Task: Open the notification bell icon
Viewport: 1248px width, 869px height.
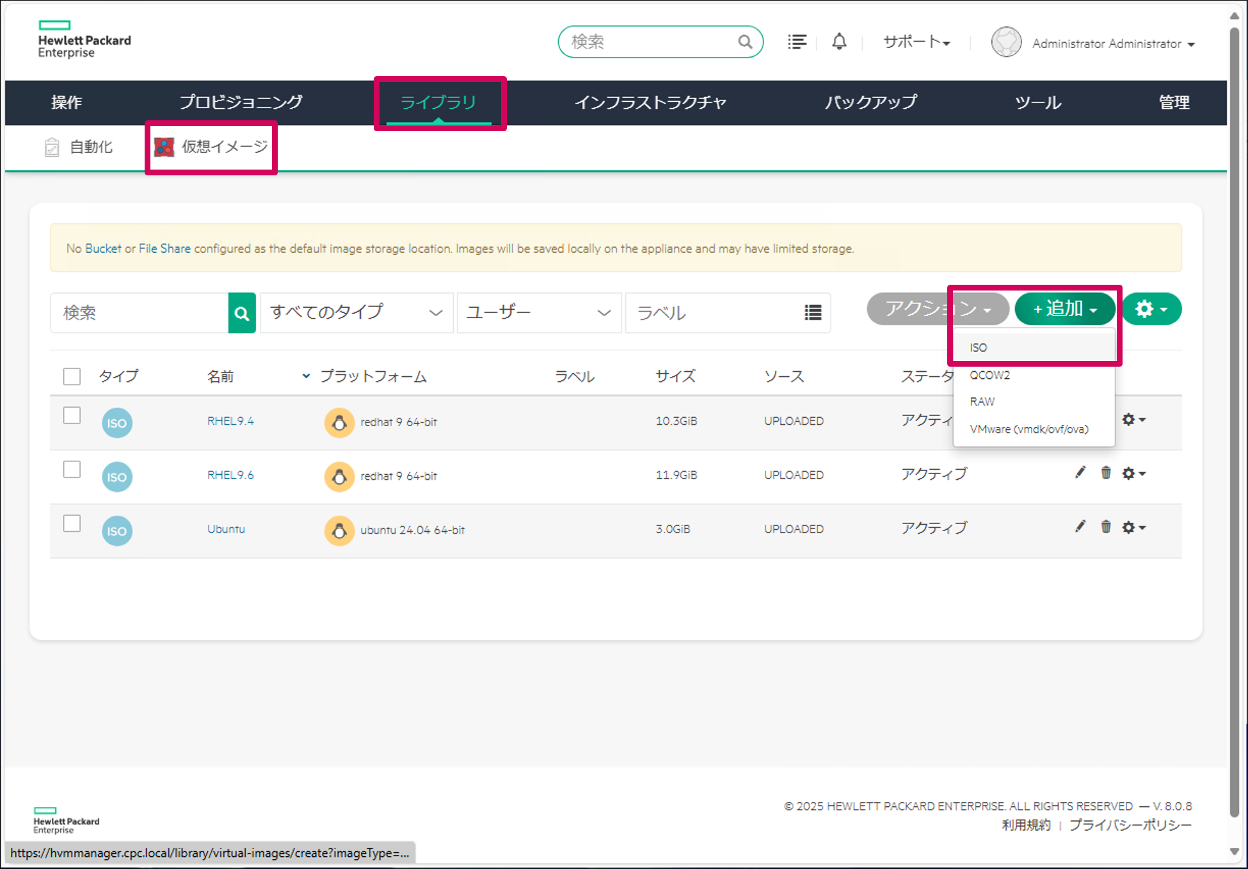Action: (839, 42)
